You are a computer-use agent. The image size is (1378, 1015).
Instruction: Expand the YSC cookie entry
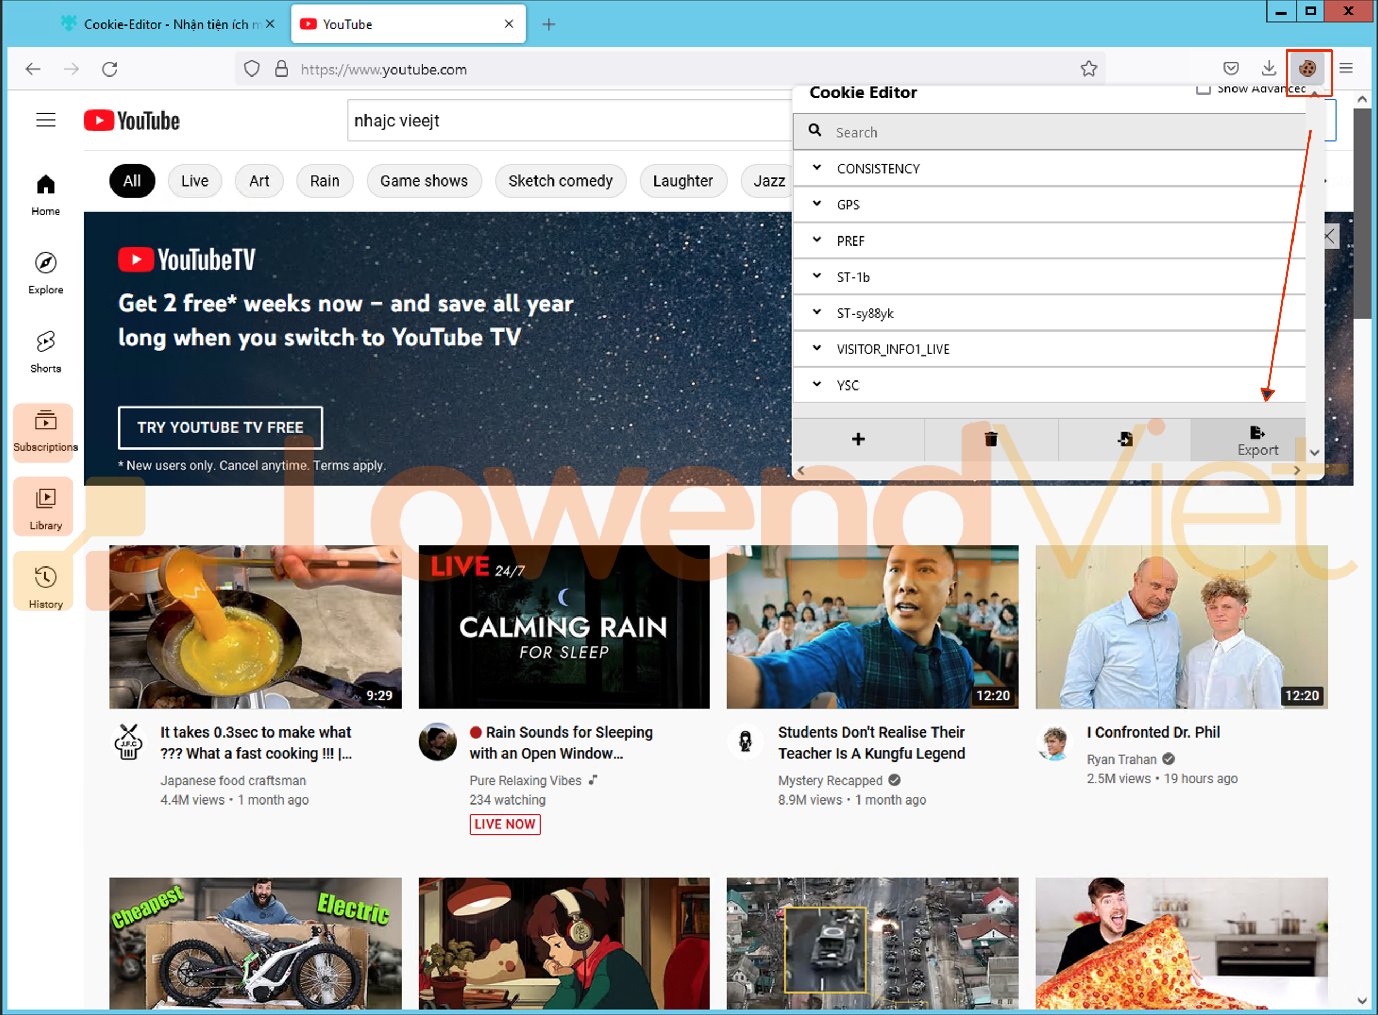tap(847, 385)
